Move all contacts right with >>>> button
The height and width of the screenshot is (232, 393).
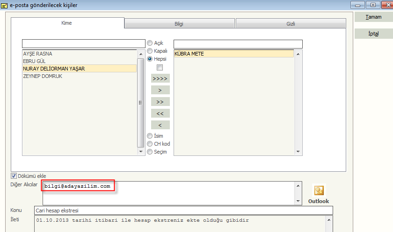click(x=160, y=78)
